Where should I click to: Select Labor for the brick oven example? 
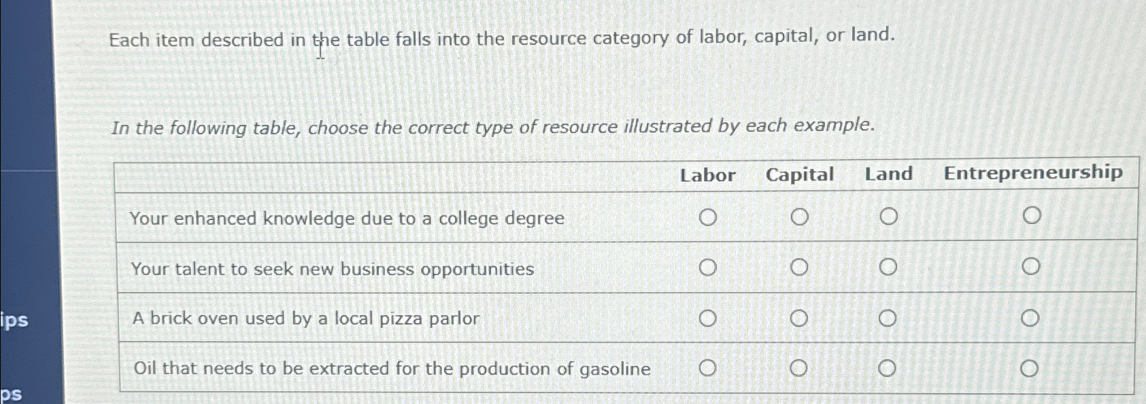pyautogui.click(x=709, y=317)
